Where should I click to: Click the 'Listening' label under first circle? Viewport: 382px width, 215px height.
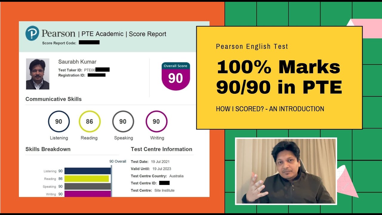(59, 138)
